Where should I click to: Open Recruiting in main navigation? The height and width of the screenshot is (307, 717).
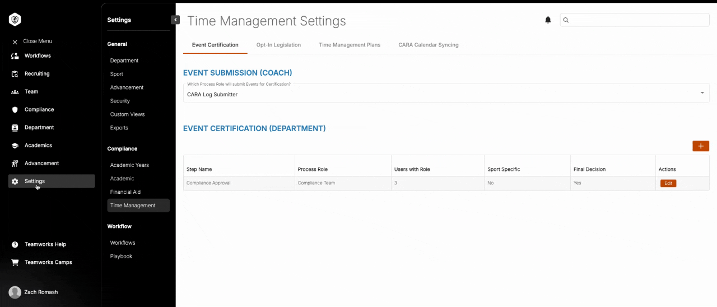pyautogui.click(x=37, y=74)
